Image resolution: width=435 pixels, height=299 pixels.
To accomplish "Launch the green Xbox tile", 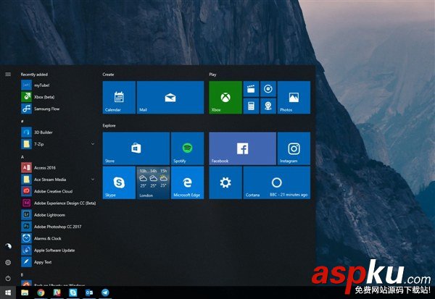I will pyautogui.click(x=225, y=97).
